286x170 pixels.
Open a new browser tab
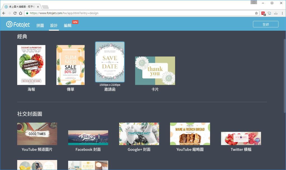click(x=45, y=7)
